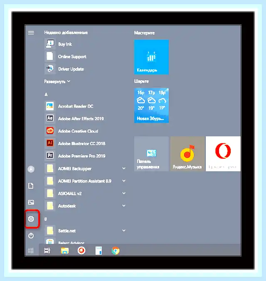Open Driver Update icon
This screenshot has height=281, width=266.
(x=50, y=69)
